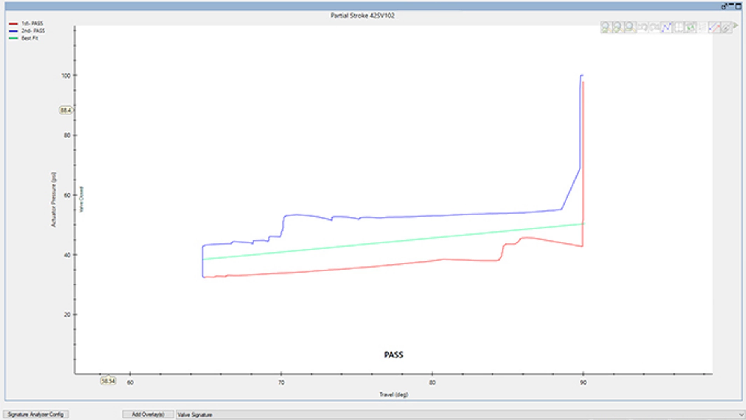Click the Add Overlay(s) button
Image resolution: width=746 pixels, height=420 pixels.
tap(148, 415)
